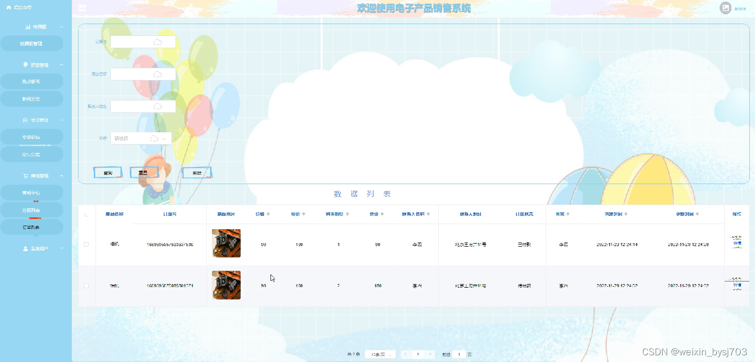Click the cloud icon in 状态 dropdown
This screenshot has width=755, height=362.
coord(154,138)
